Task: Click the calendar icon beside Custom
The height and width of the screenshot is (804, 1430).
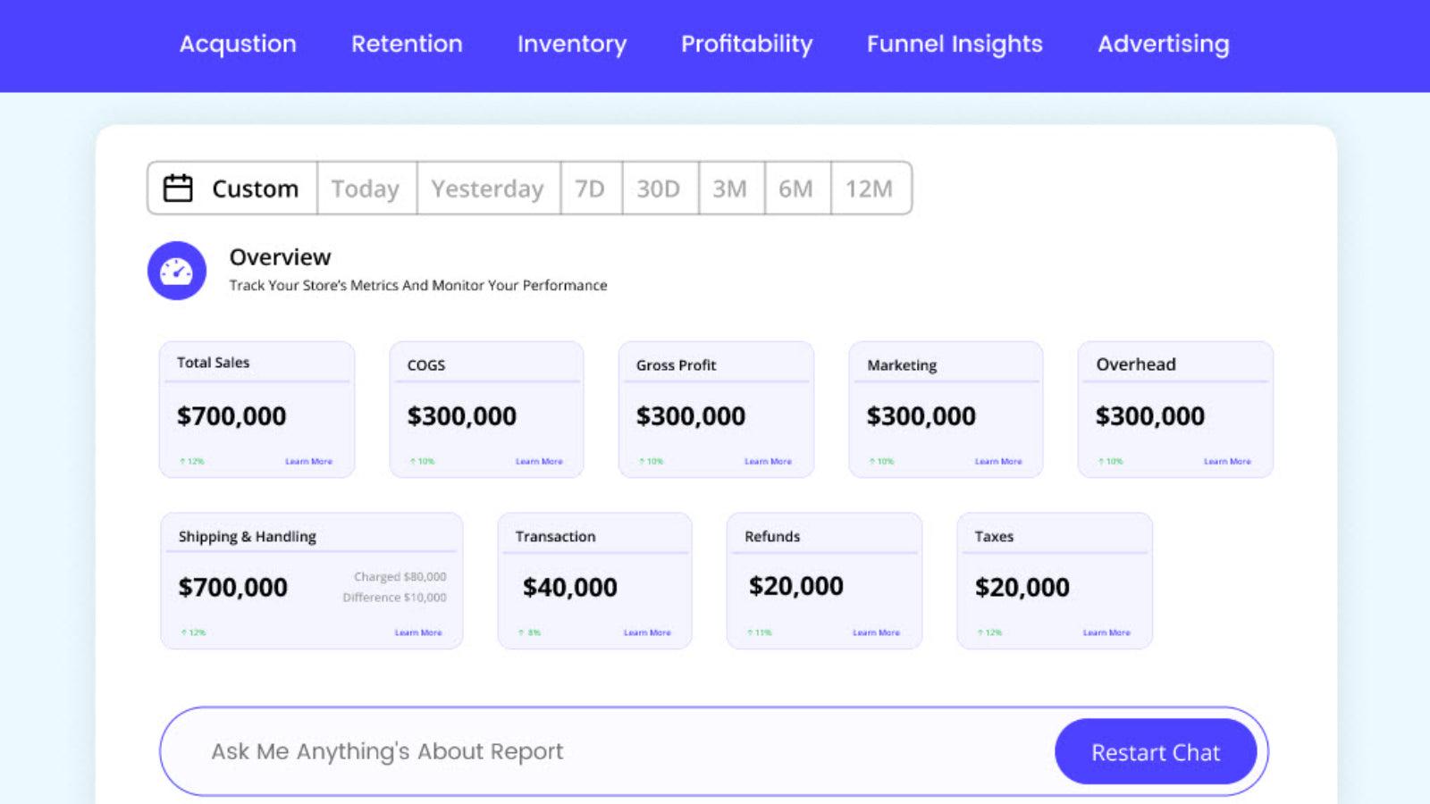Action: coord(177,188)
